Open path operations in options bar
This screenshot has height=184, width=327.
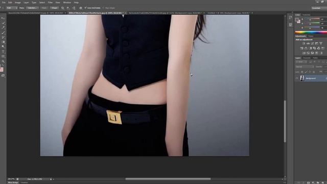pos(62,8)
